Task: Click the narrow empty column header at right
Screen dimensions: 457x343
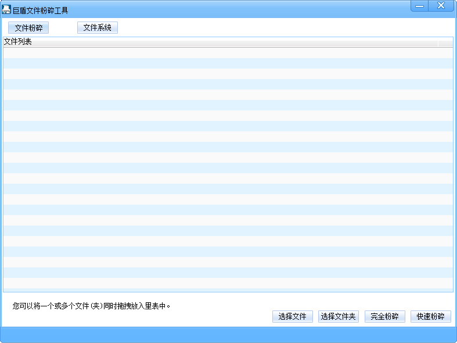Action: [445, 42]
